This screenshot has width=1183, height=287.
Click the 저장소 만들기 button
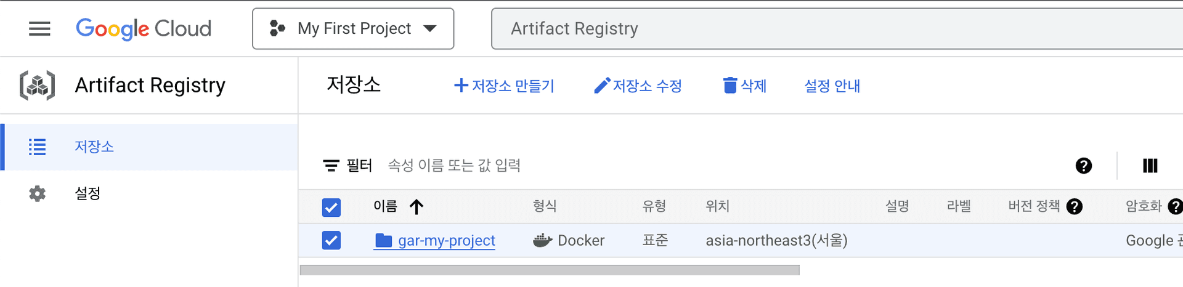tap(504, 86)
